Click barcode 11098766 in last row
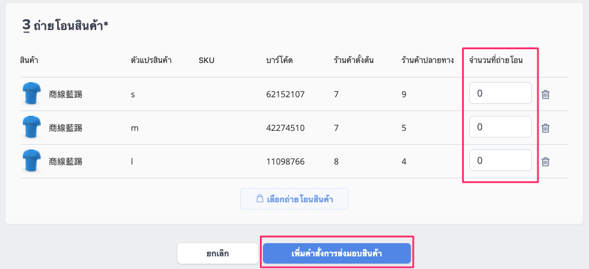The image size is (589, 269). click(285, 162)
